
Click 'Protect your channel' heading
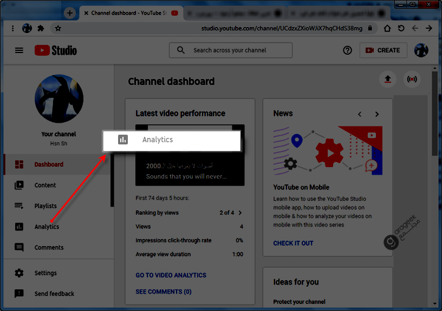[300, 302]
